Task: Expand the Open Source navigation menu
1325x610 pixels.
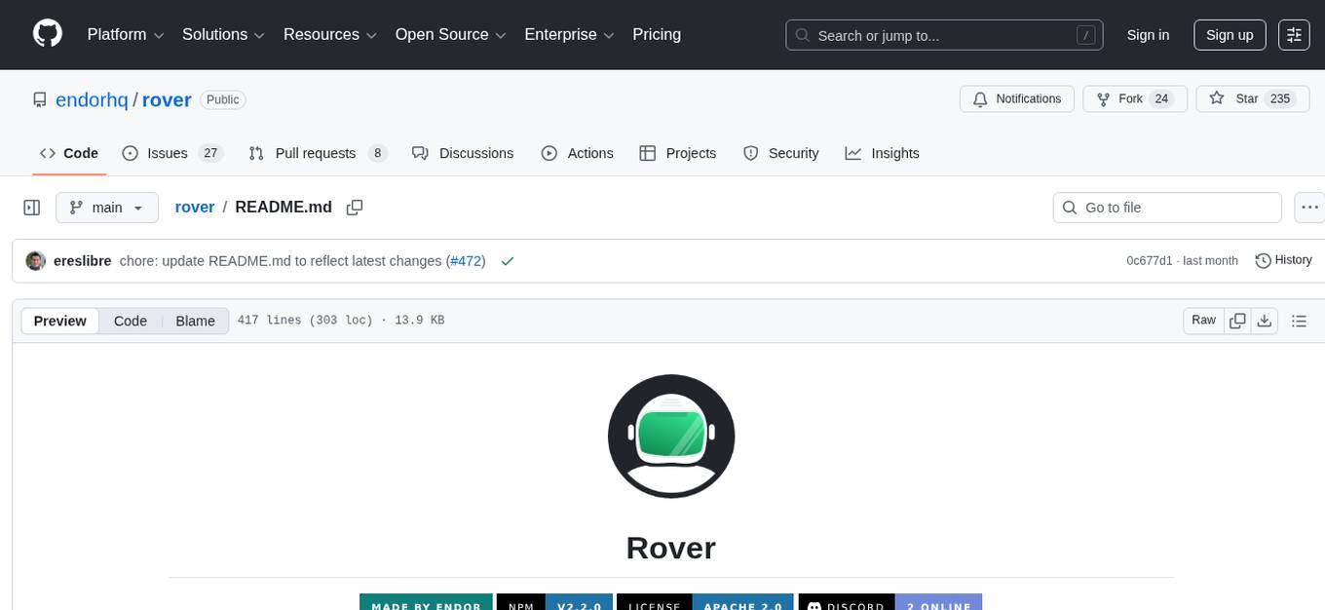Action: pos(449,34)
